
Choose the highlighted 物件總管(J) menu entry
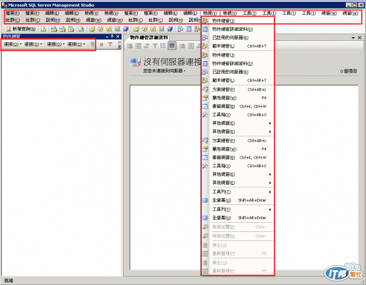pos(238,21)
